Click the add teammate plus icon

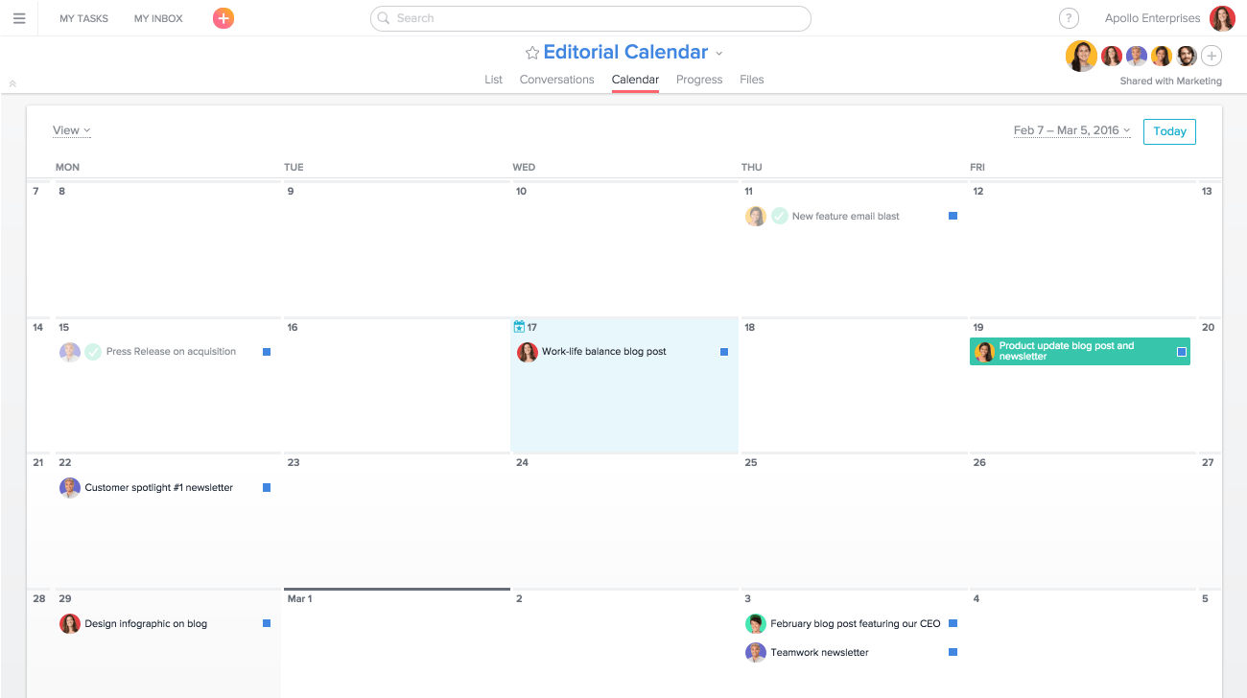coord(1212,56)
